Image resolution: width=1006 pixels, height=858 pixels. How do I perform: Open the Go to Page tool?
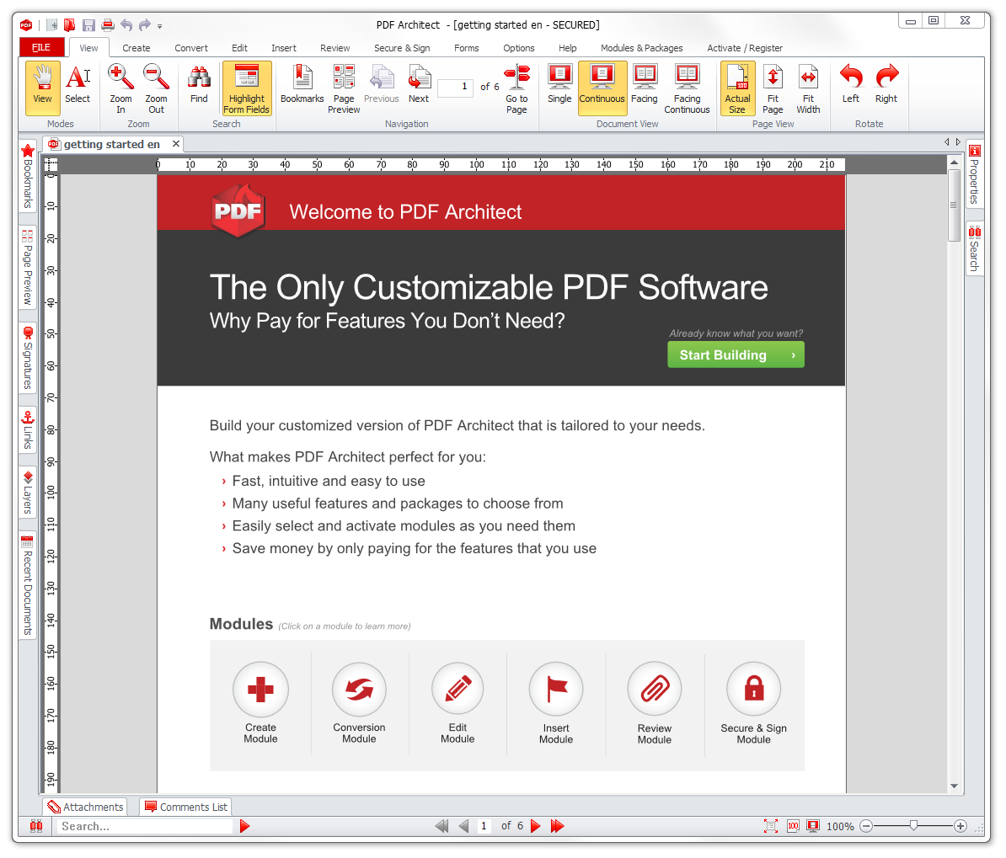pos(516,88)
